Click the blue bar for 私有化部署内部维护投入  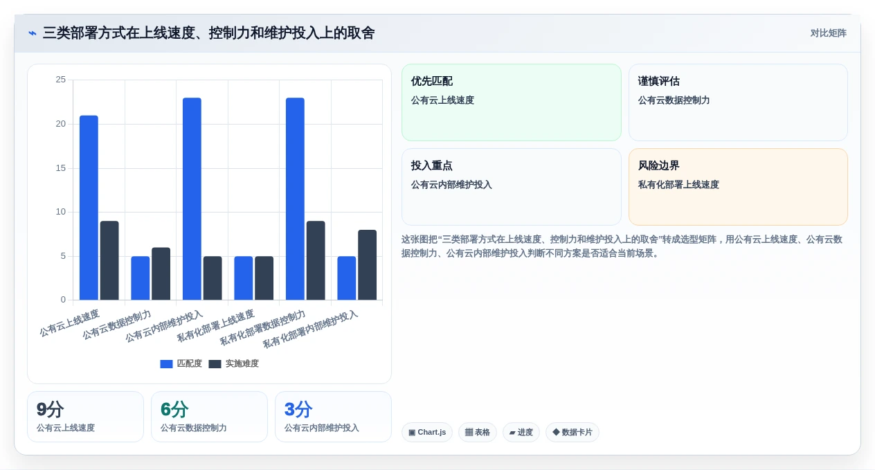pos(347,278)
